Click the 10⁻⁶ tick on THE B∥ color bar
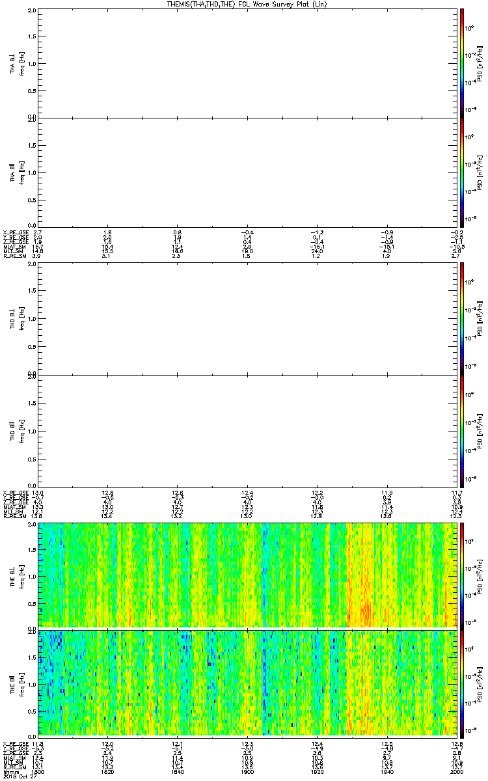The image size is (488, 781). (x=469, y=730)
